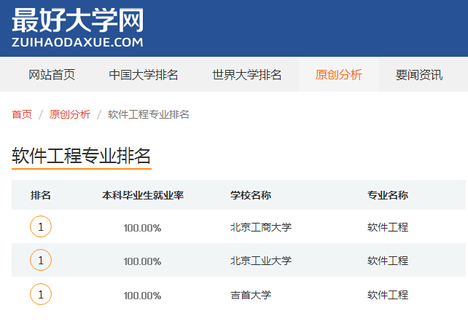Open the 吉首大学 school link
Viewport: 468px width, 332px height.
(x=250, y=295)
